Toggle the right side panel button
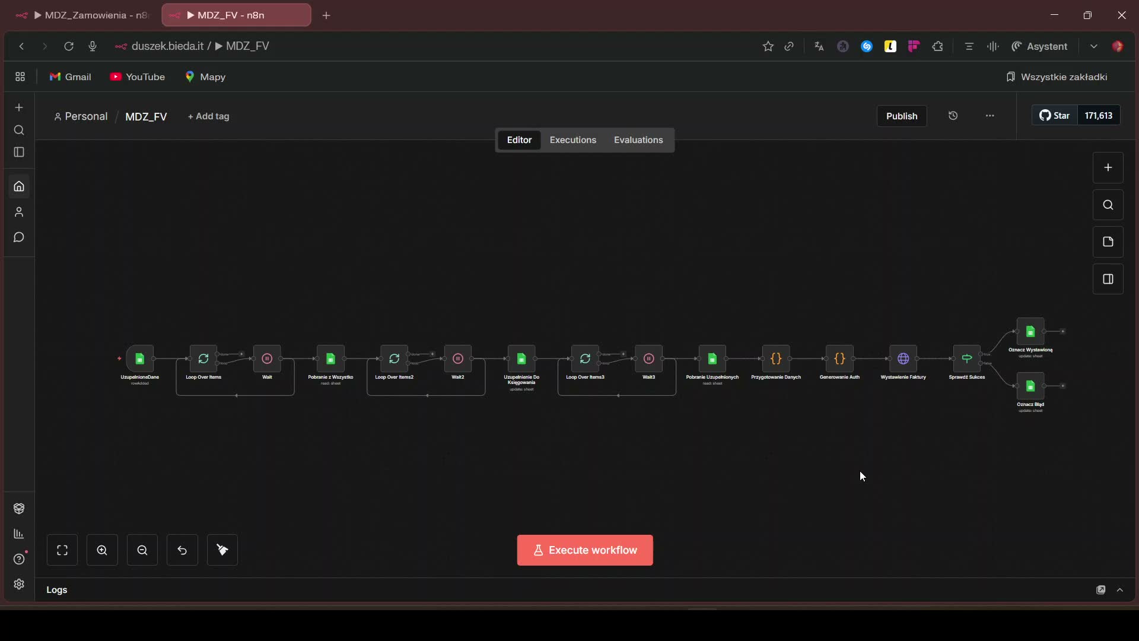The height and width of the screenshot is (641, 1139). click(x=1108, y=279)
